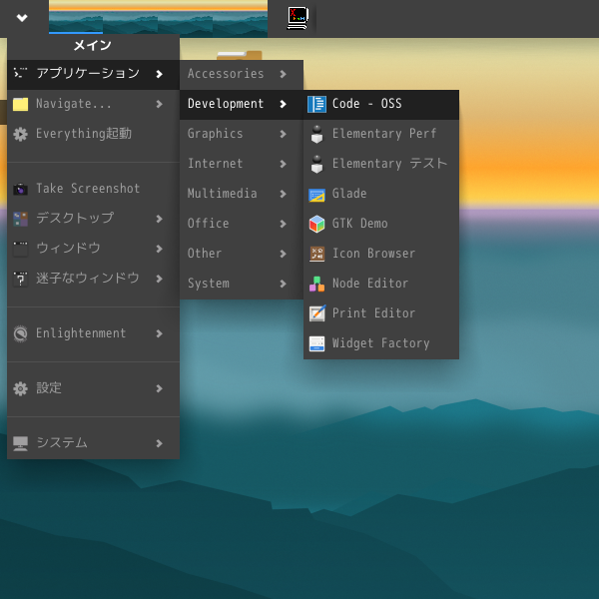The height and width of the screenshot is (599, 599).
Task: Open Node Editor entry
Action: (x=381, y=284)
